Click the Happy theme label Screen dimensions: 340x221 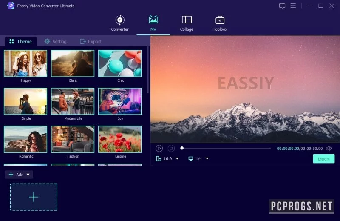pyautogui.click(x=26, y=80)
